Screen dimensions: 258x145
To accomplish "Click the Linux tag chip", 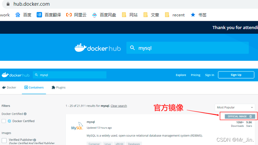I will (x=108, y=144).
